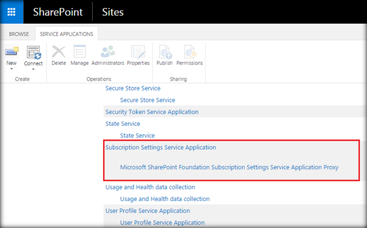Click the Connect icon in ribbon
The width and height of the screenshot is (367, 228).
tap(34, 52)
